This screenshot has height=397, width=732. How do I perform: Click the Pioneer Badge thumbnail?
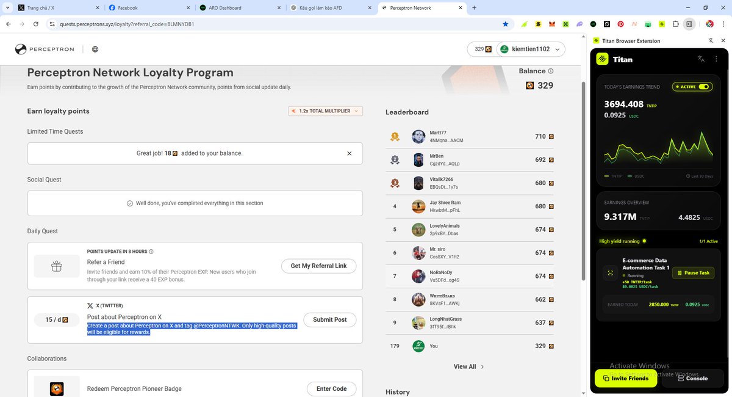point(57,388)
